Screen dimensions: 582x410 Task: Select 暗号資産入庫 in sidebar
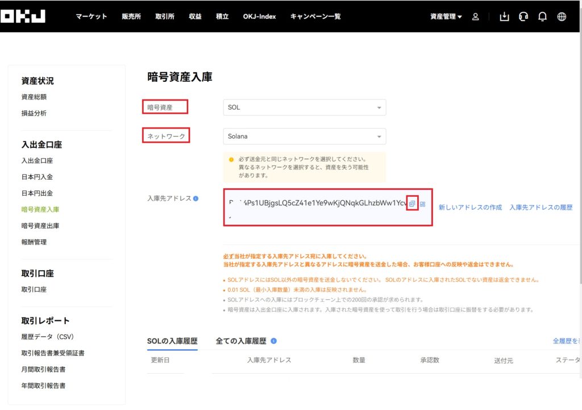(40, 209)
